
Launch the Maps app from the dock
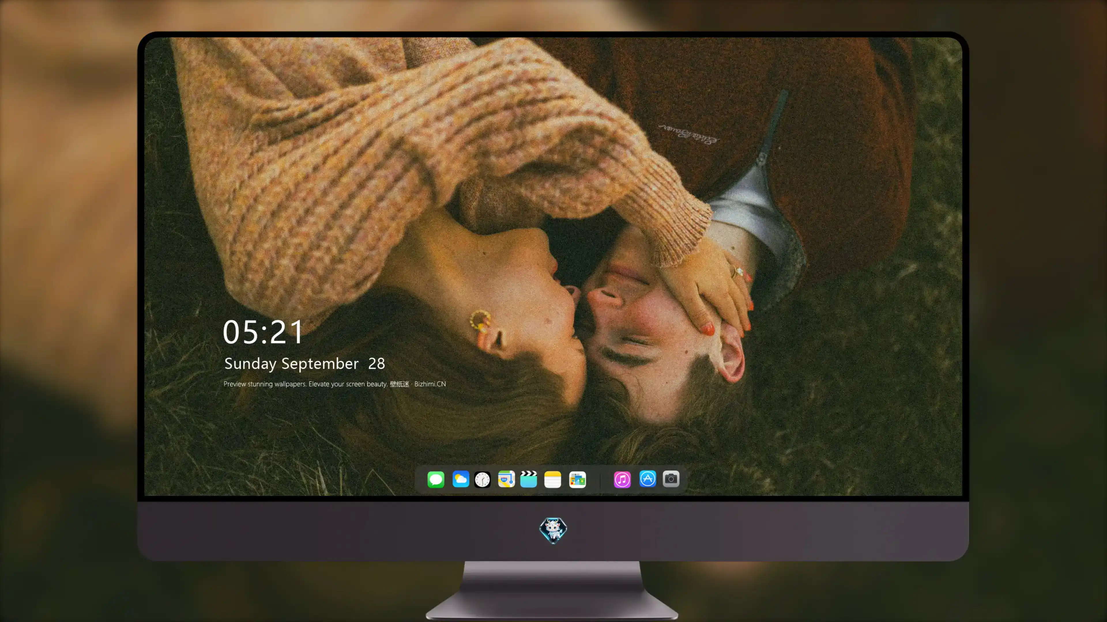(x=506, y=479)
